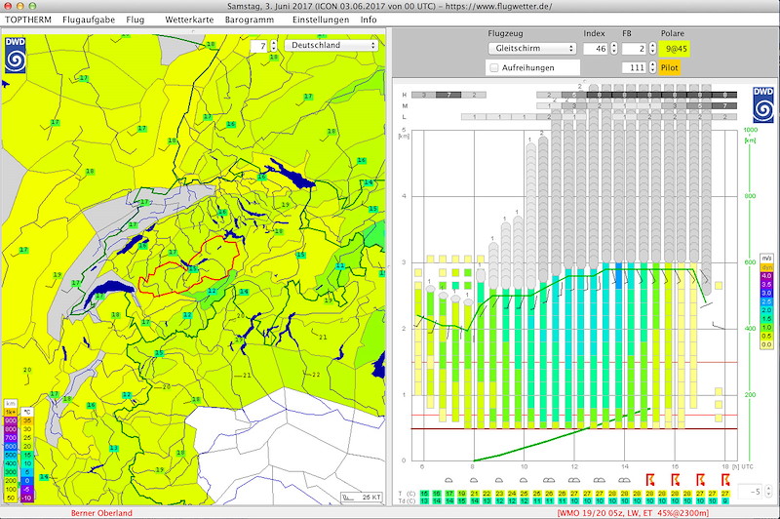The width and height of the screenshot is (780, 519).
Task: Open the Gleitschirm aircraft dropdown
Action: click(x=532, y=48)
